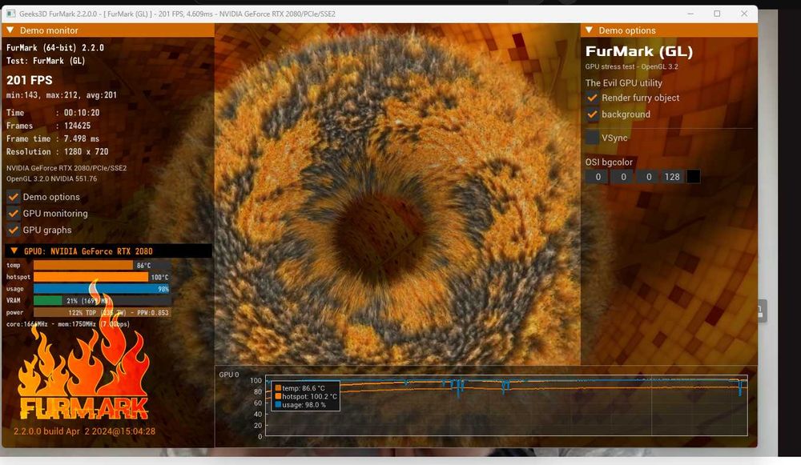Click the OSI bgcolor 128 alpha field
801x465 pixels.
(x=672, y=177)
